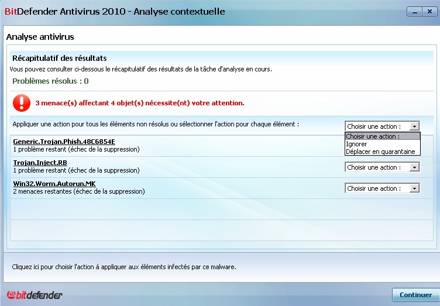Click '3 menace(s) affectant 4 objet(s)' warning text

(x=140, y=103)
